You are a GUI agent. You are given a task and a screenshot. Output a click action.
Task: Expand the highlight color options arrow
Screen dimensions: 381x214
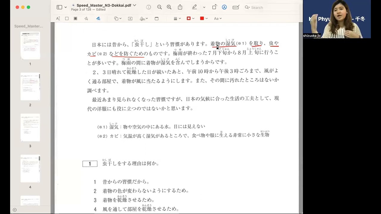(204, 7)
